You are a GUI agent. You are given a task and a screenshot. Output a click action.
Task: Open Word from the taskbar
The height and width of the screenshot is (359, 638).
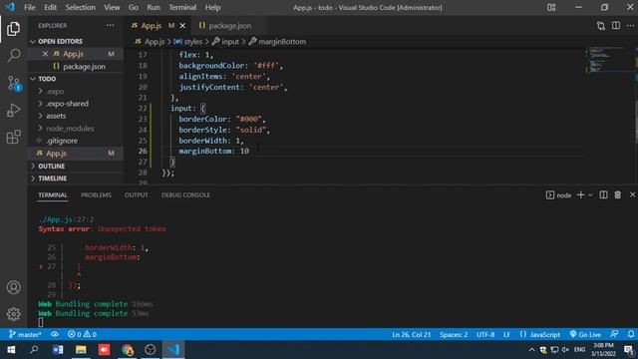click(x=58, y=350)
